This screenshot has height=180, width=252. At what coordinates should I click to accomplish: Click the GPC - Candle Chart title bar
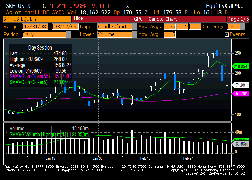(x=155, y=19)
